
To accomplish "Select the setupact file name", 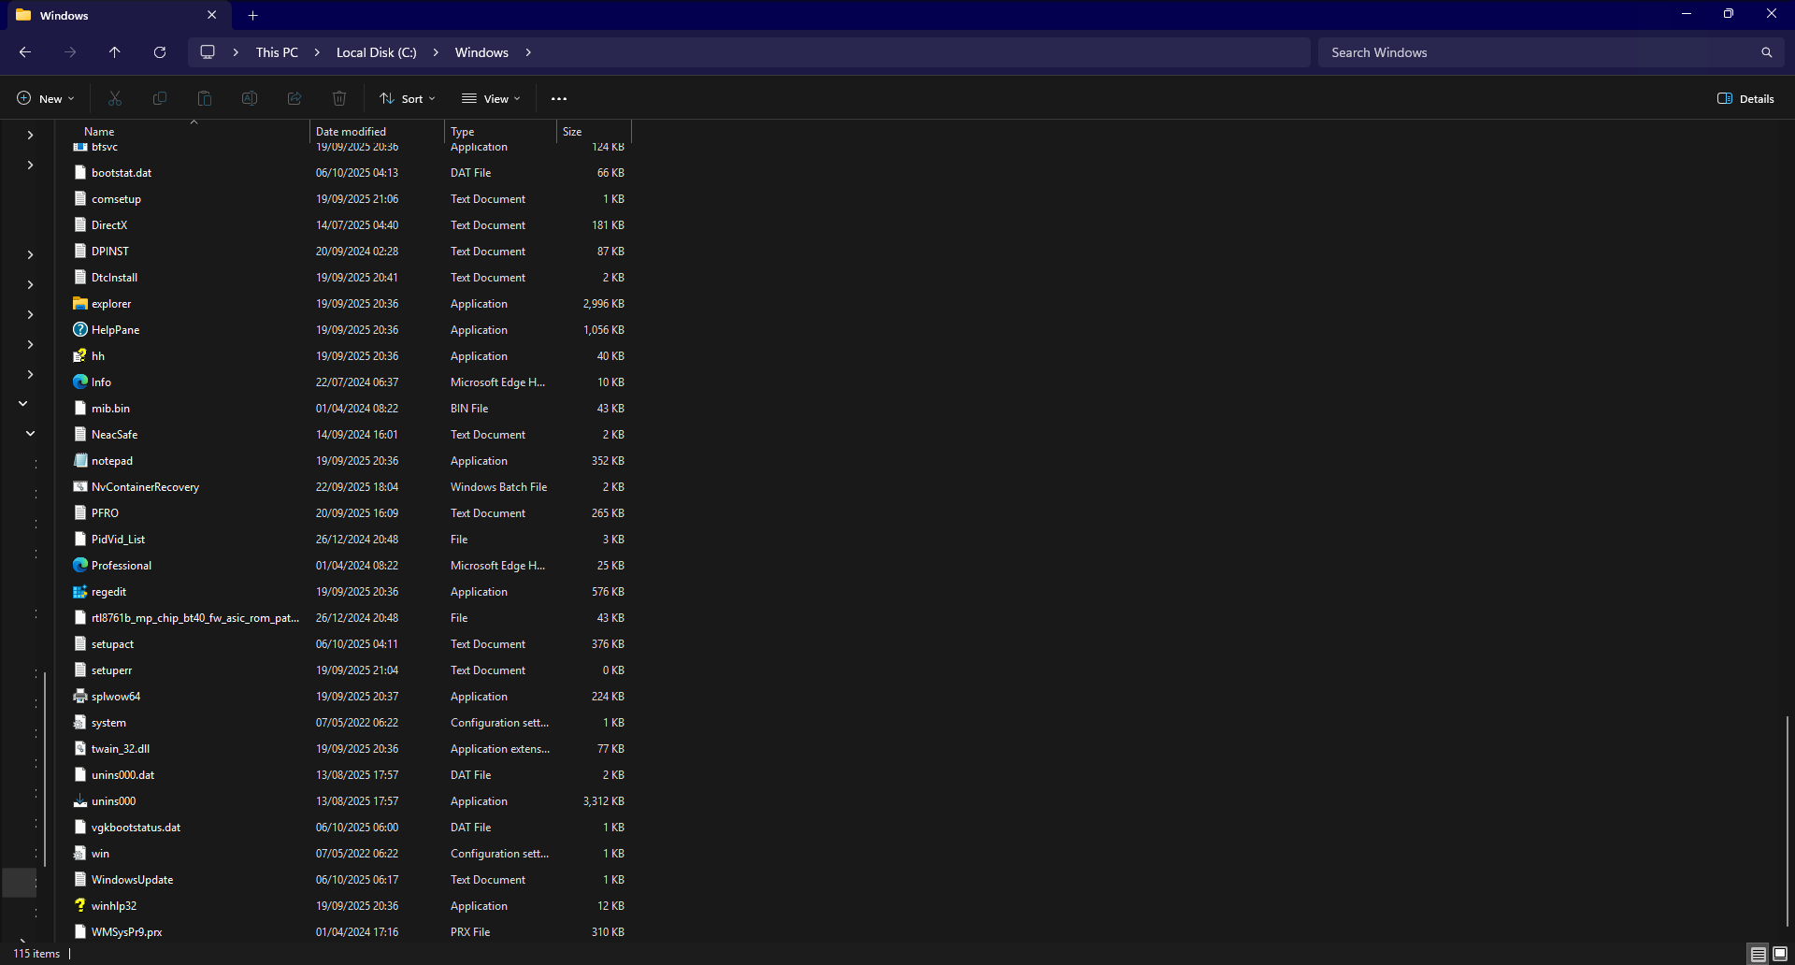I will [x=112, y=644].
